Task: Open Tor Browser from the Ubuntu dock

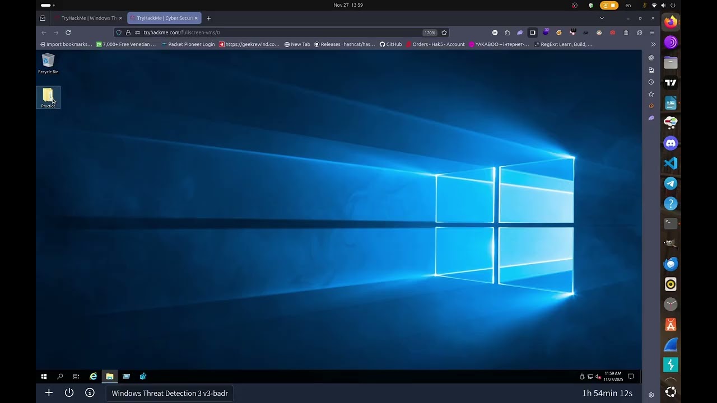Action: [671, 42]
